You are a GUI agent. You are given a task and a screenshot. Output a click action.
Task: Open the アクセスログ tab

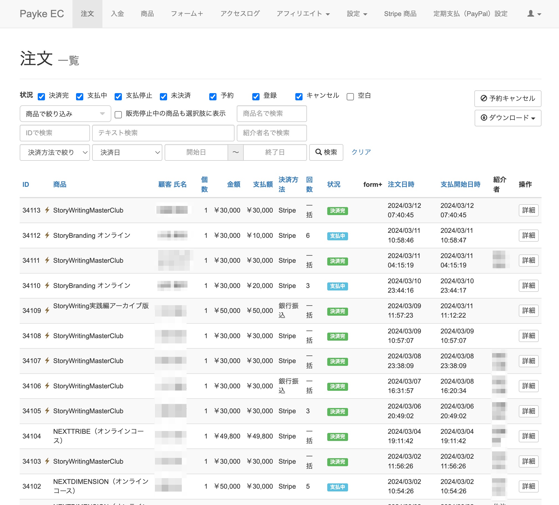click(x=240, y=14)
